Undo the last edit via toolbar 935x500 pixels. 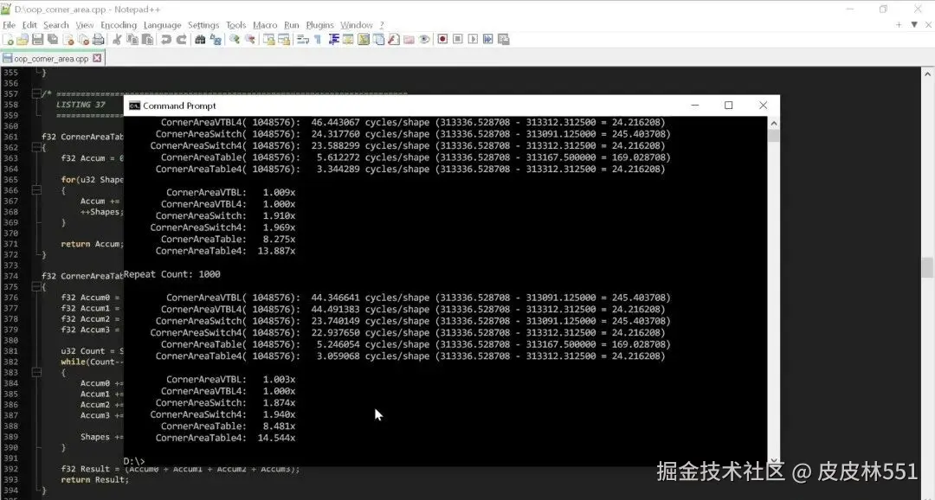[165, 39]
